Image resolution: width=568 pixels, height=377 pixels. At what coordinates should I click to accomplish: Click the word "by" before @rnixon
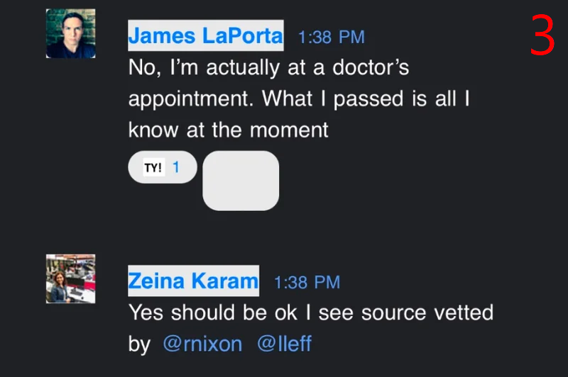pyautogui.click(x=139, y=345)
